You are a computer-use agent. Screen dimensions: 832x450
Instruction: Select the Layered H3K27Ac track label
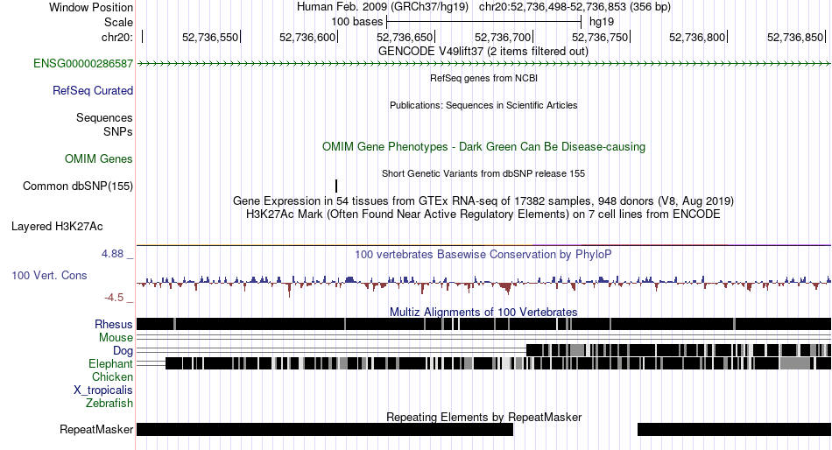pyautogui.click(x=57, y=227)
